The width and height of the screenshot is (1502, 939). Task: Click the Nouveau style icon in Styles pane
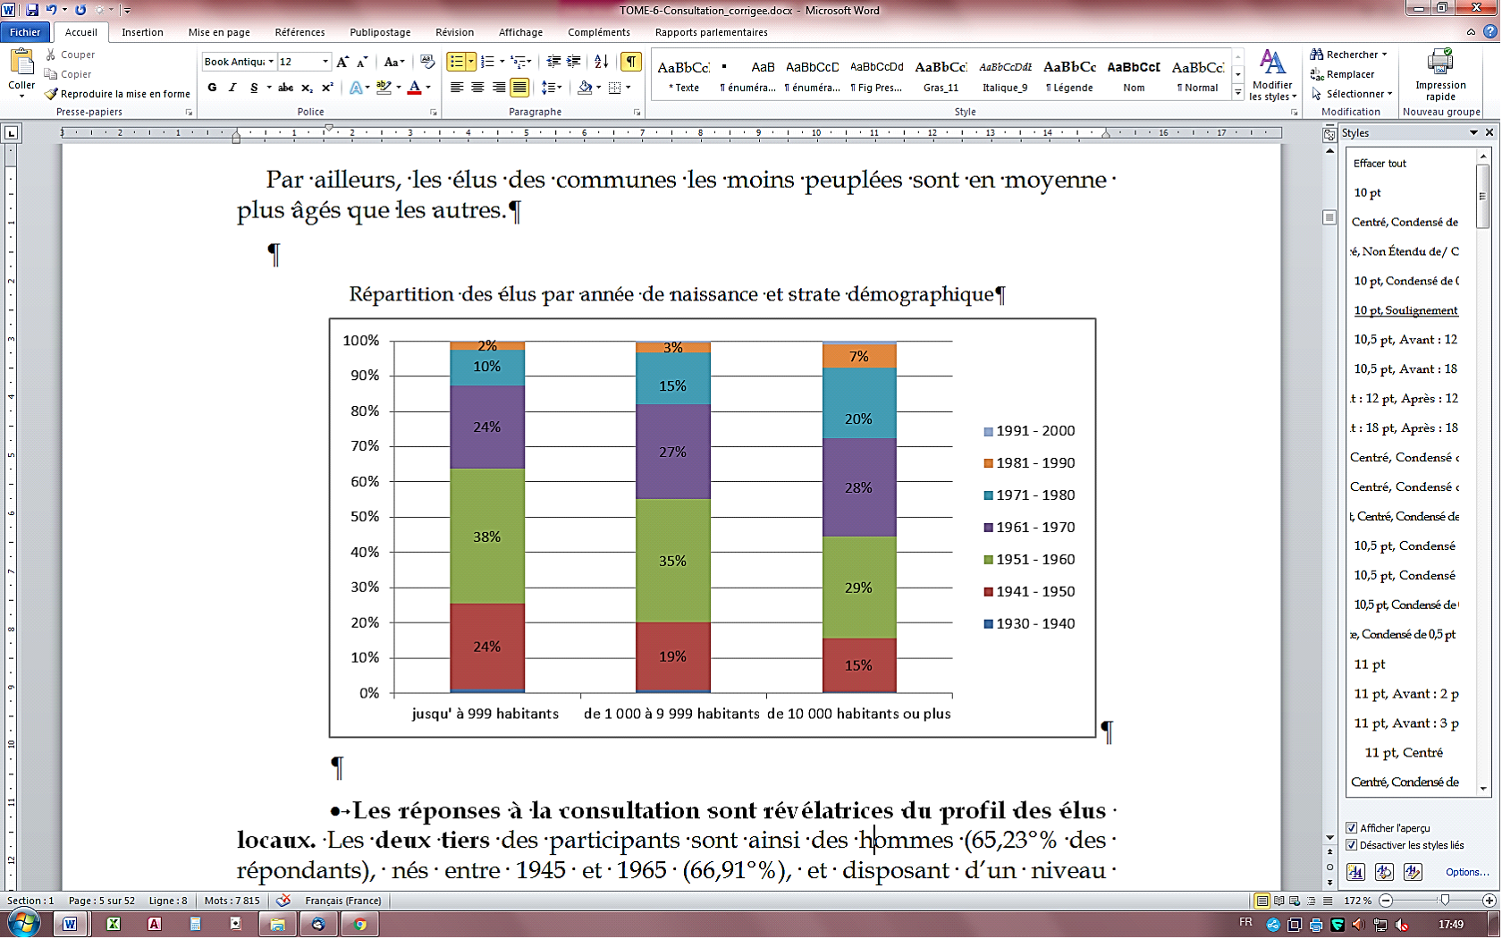coord(1355,872)
